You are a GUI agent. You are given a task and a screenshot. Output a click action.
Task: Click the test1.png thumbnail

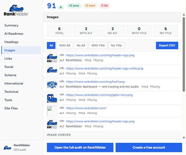pos(52,84)
